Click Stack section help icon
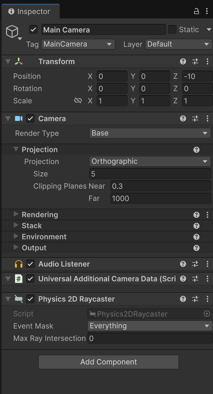The width and height of the screenshot is (213, 394). pos(196,226)
